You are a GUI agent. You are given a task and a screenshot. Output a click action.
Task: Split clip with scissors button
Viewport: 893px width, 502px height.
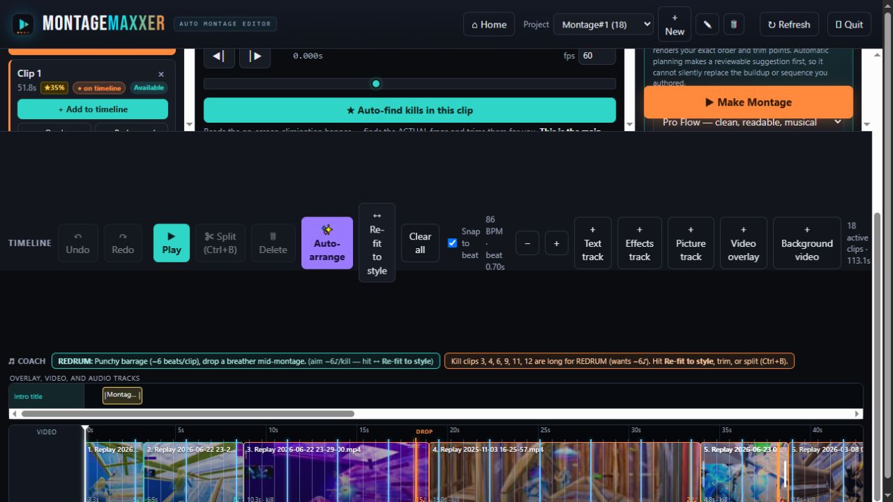point(220,243)
